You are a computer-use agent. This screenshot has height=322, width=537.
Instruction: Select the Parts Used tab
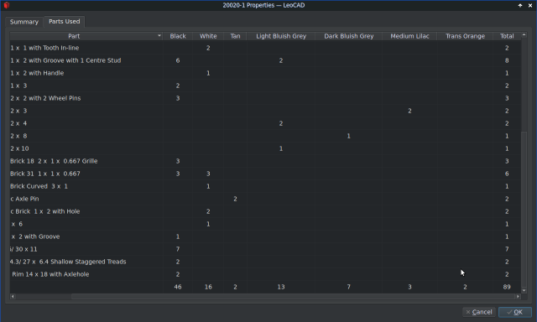click(64, 21)
